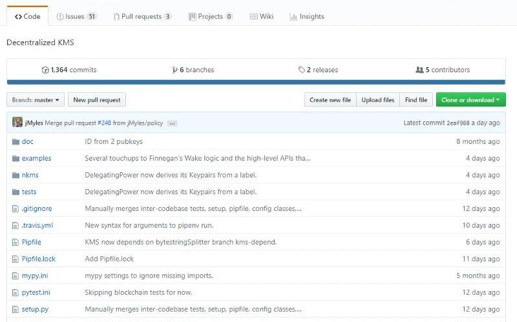View the Insights tab
Viewport: 517px width, 322px height.
pos(307,16)
